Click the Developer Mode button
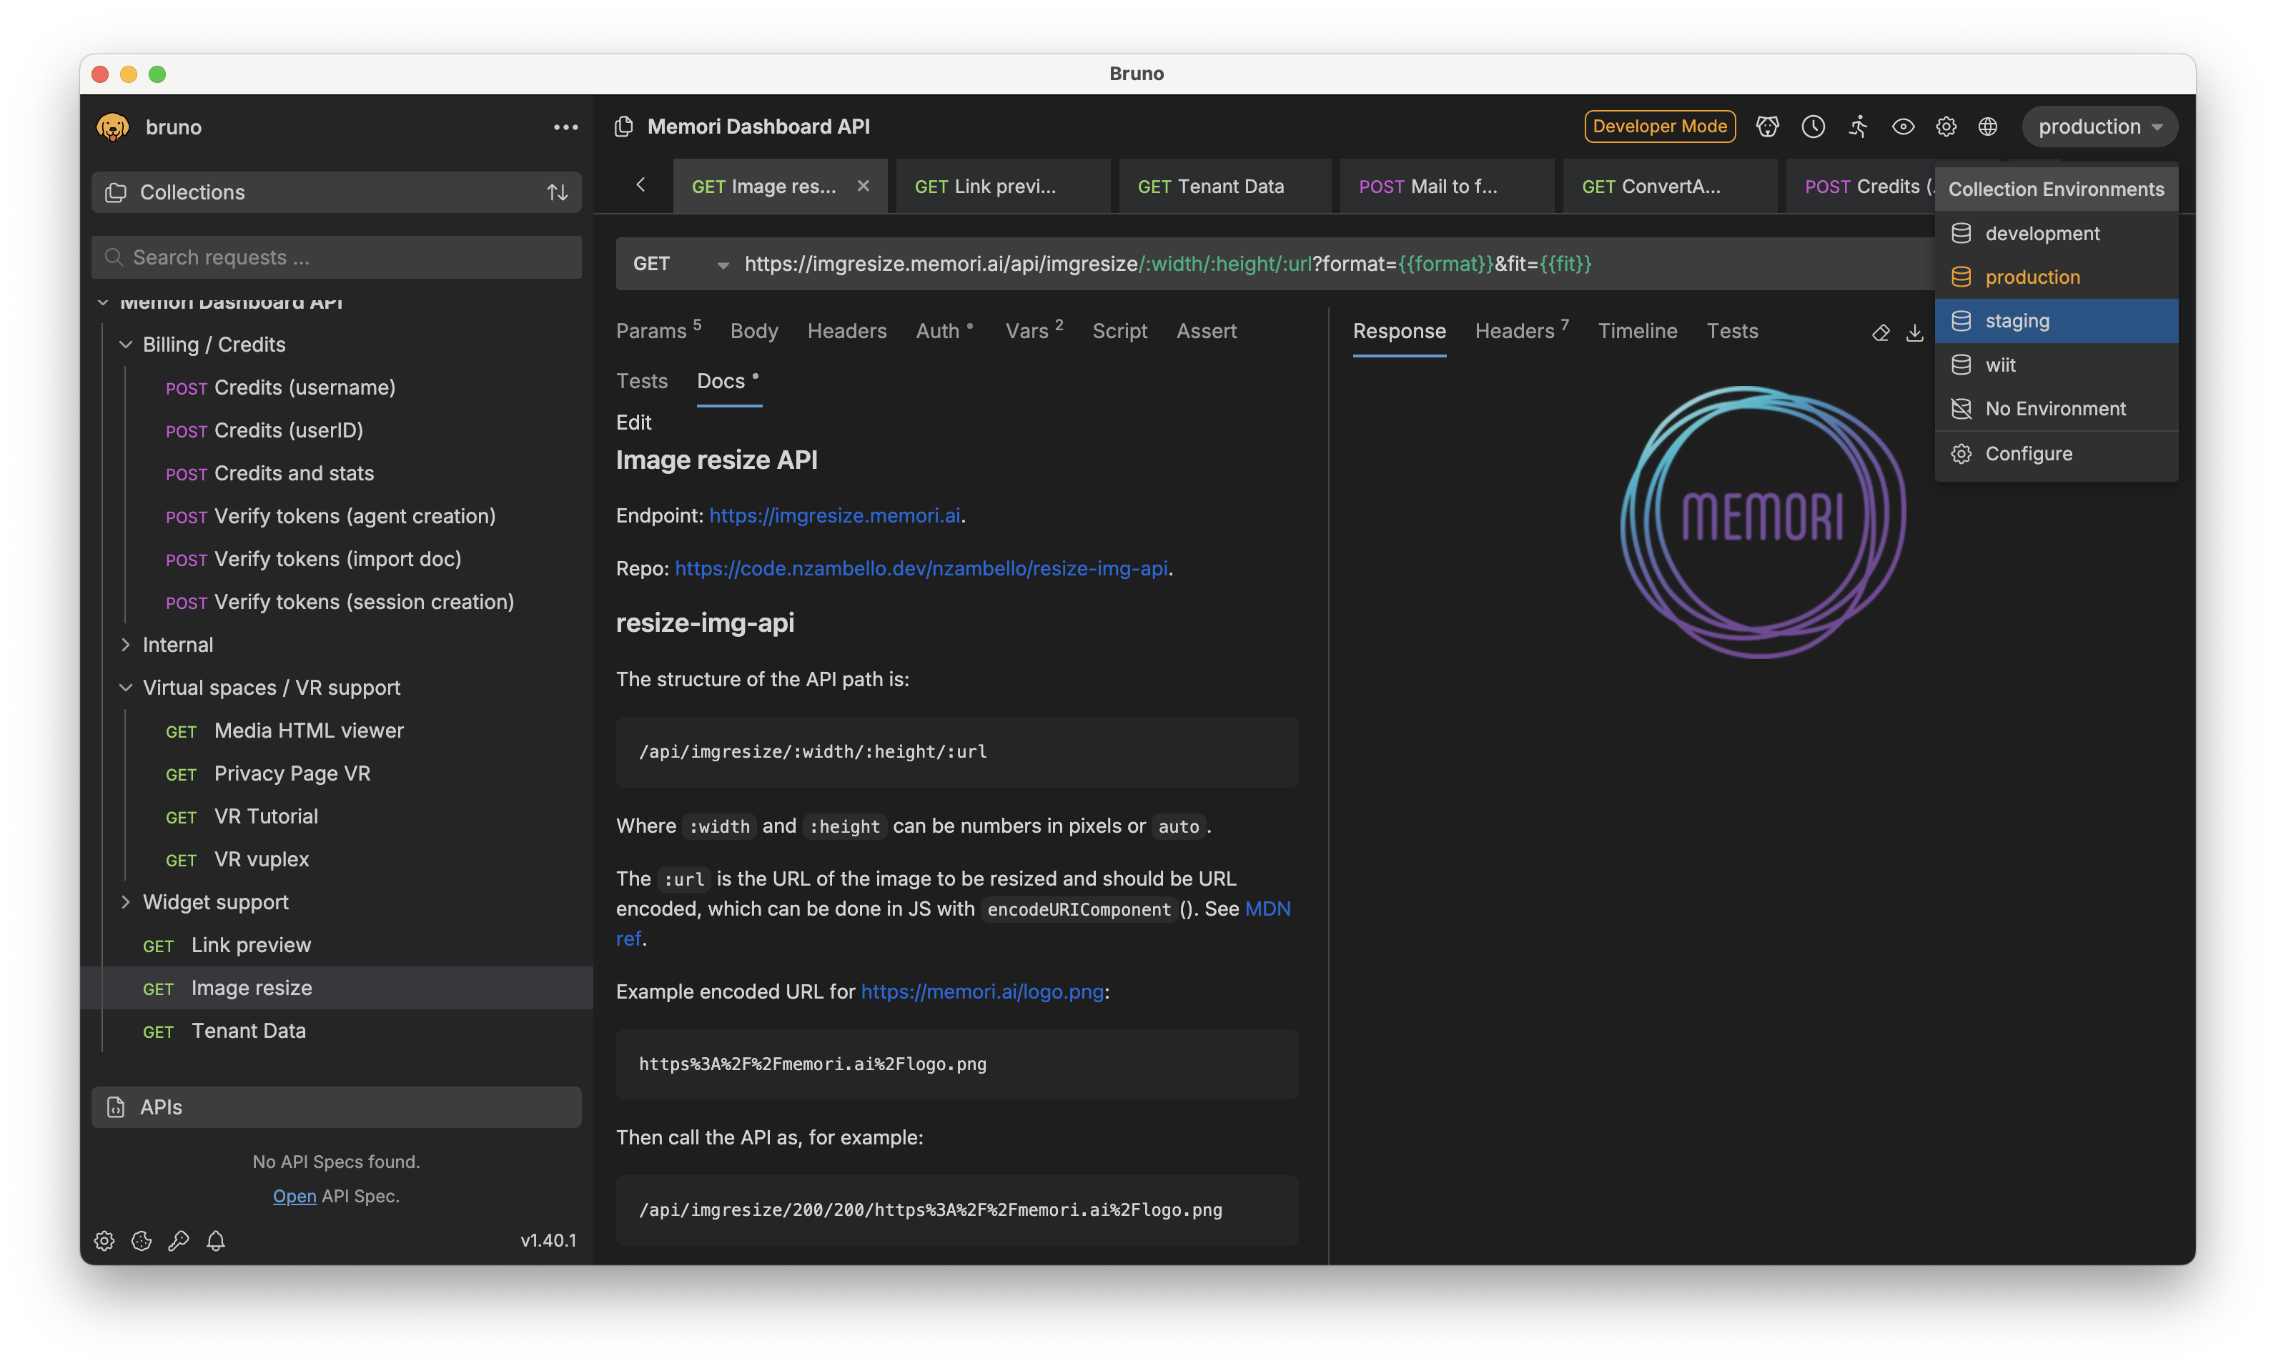This screenshot has height=1371, width=2276. [1659, 127]
